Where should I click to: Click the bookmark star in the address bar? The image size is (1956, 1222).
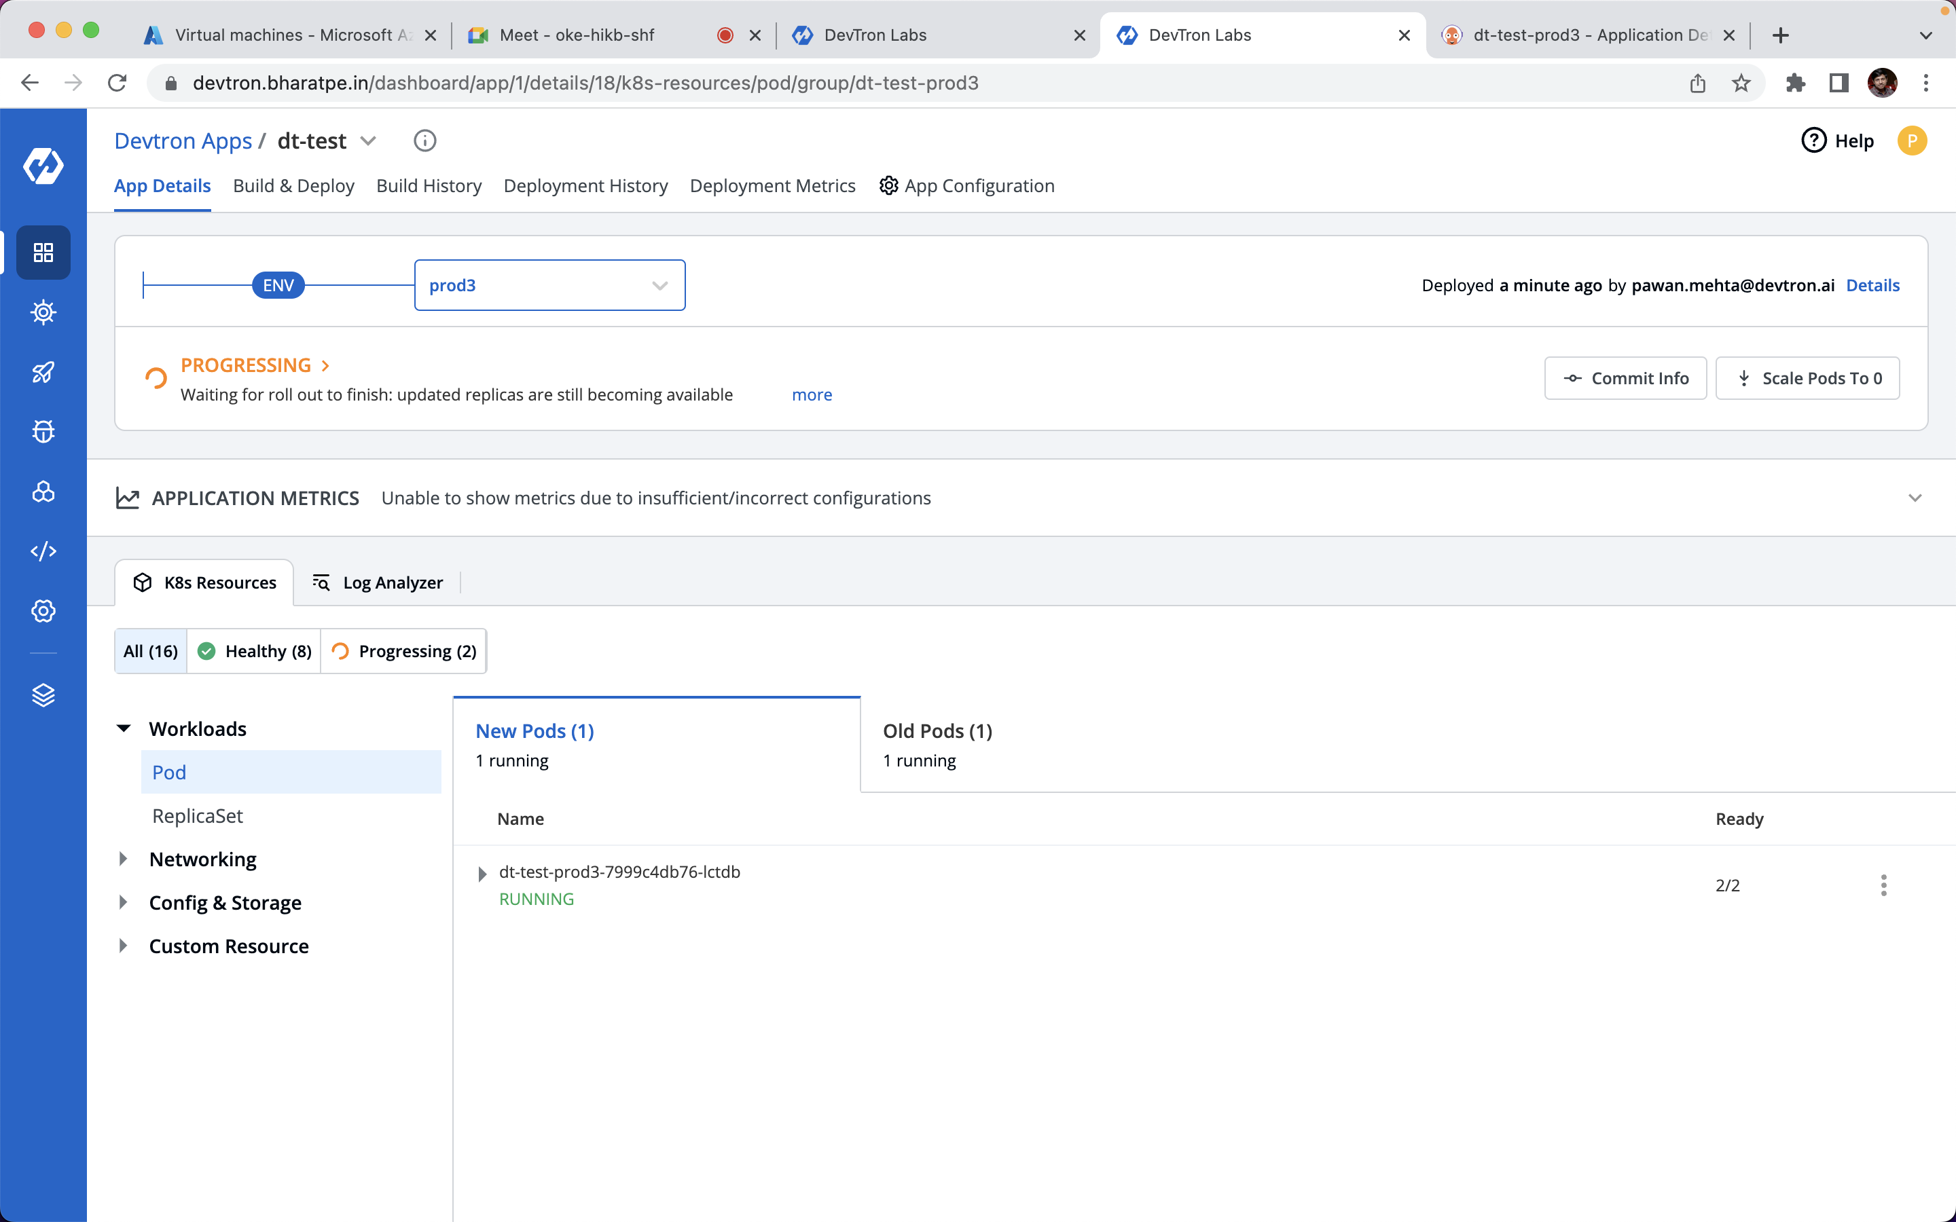tap(1741, 84)
